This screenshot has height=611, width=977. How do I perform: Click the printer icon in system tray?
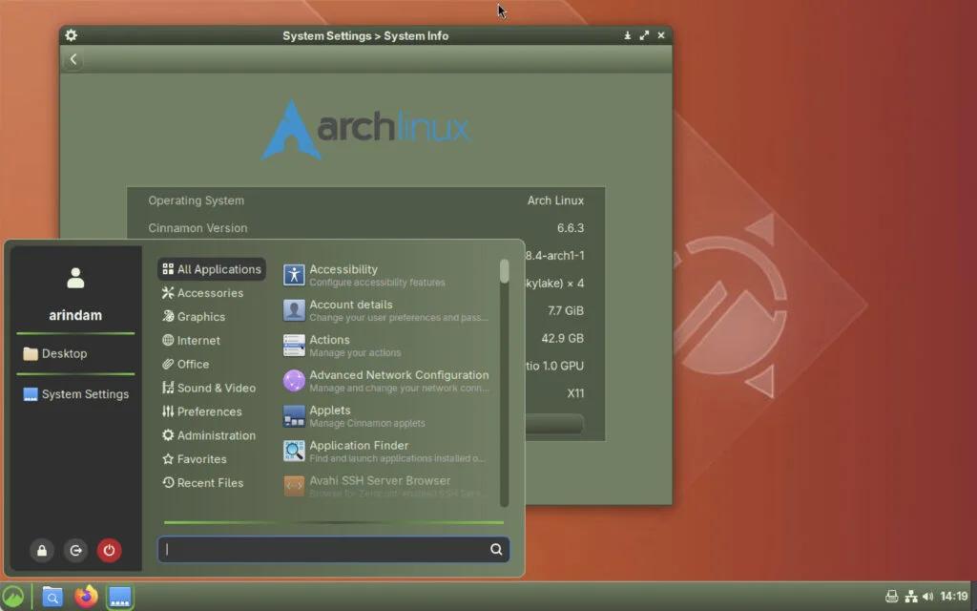pyautogui.click(x=891, y=594)
